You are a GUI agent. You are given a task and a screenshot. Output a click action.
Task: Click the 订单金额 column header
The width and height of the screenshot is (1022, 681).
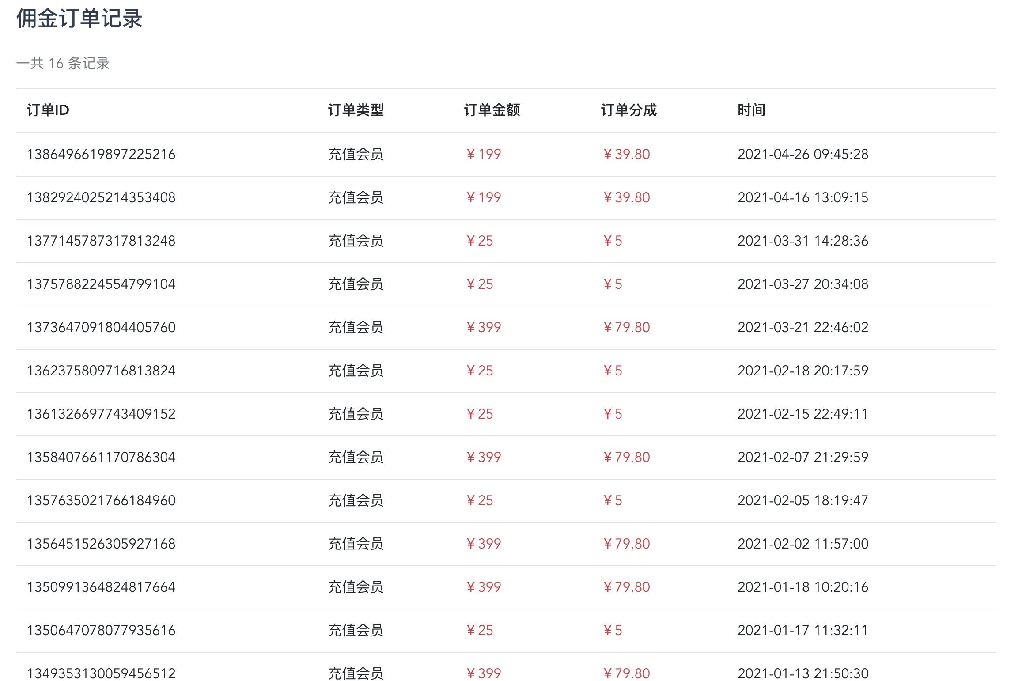492,110
